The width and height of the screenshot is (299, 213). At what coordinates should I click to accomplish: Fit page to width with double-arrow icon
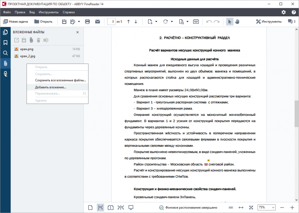click(241, 207)
